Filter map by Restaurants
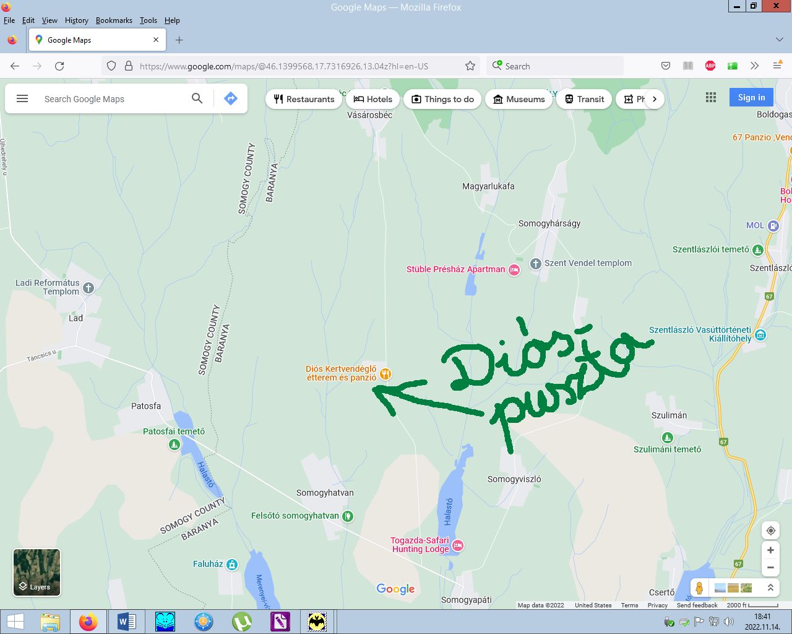 pos(304,99)
